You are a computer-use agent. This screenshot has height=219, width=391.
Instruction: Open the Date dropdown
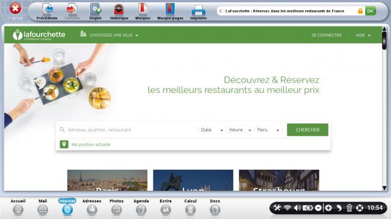click(x=212, y=130)
